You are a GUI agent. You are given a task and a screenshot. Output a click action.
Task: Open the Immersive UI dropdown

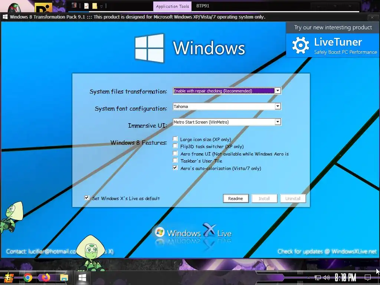278,122
